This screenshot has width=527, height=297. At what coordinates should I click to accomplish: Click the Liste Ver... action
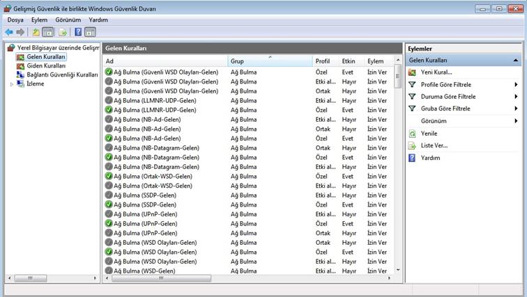434,146
